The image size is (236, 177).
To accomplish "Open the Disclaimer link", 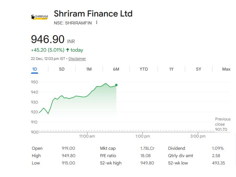I will [77, 59].
